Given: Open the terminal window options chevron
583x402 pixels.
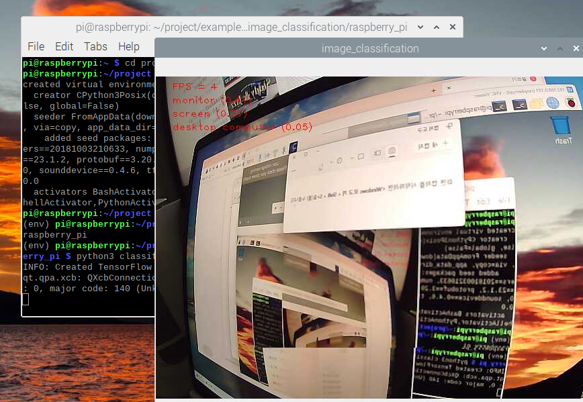Looking at the screenshot, I should coord(419,27).
